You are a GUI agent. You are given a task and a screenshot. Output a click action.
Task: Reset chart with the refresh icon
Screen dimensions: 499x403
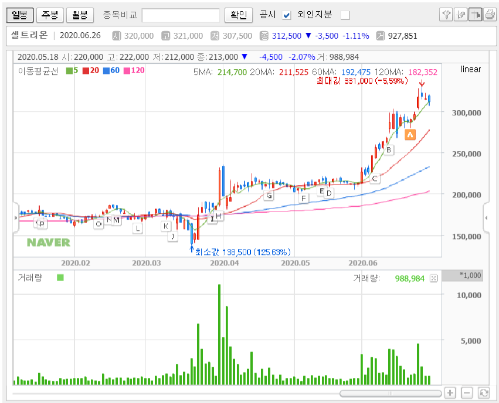point(484,393)
